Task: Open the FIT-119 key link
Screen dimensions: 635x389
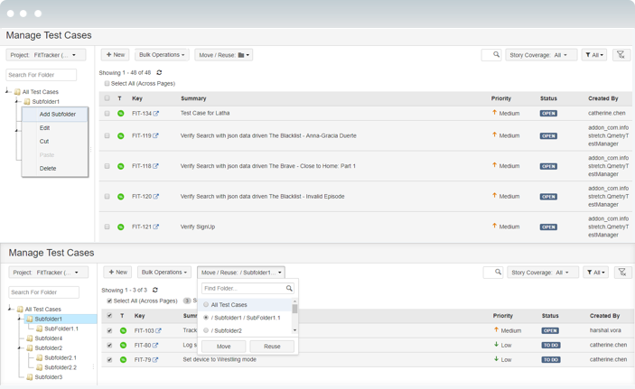Action: 141,135
